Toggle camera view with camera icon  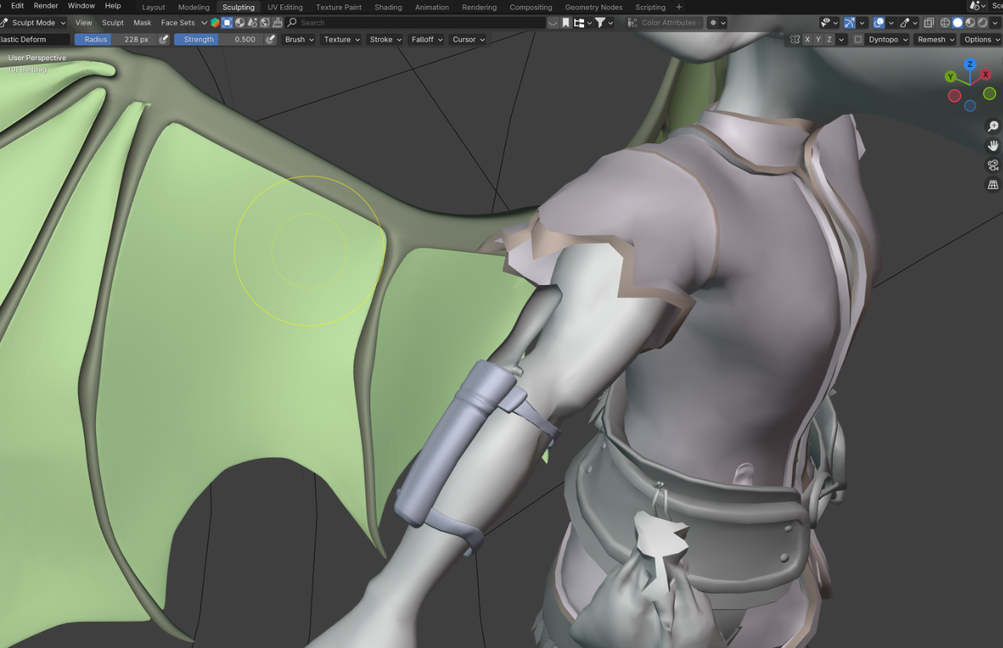click(993, 165)
